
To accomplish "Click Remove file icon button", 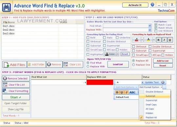I will tap(54, 64).
